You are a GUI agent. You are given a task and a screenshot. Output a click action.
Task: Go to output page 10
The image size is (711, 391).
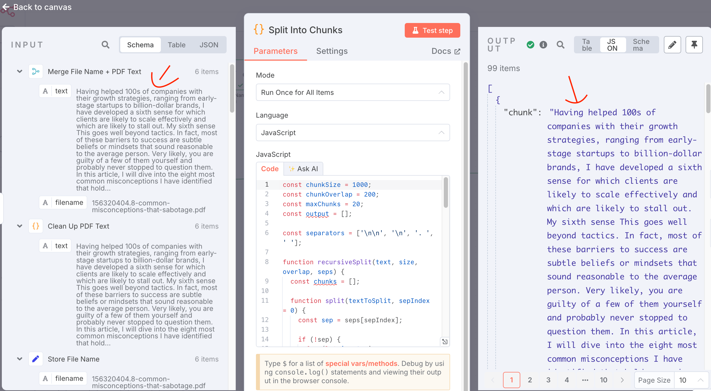click(x=603, y=380)
